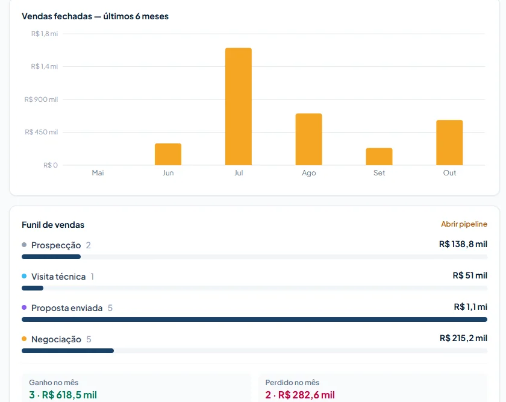This screenshot has height=402, width=506.
Task: Click the green 3 · R$ 618,5 mil figure
Action: pos(63,395)
